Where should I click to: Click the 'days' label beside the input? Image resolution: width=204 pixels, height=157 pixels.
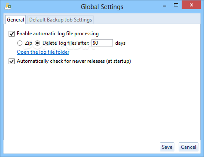(x=120, y=43)
